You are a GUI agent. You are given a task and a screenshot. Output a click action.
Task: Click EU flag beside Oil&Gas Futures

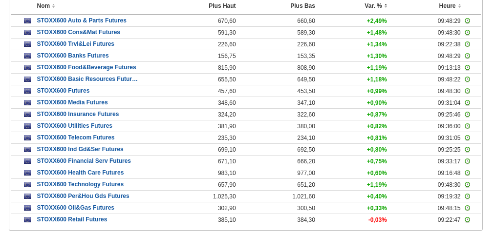27,208
